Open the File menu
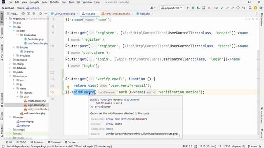The width and height of the screenshot is (264, 148). coord(10,2)
